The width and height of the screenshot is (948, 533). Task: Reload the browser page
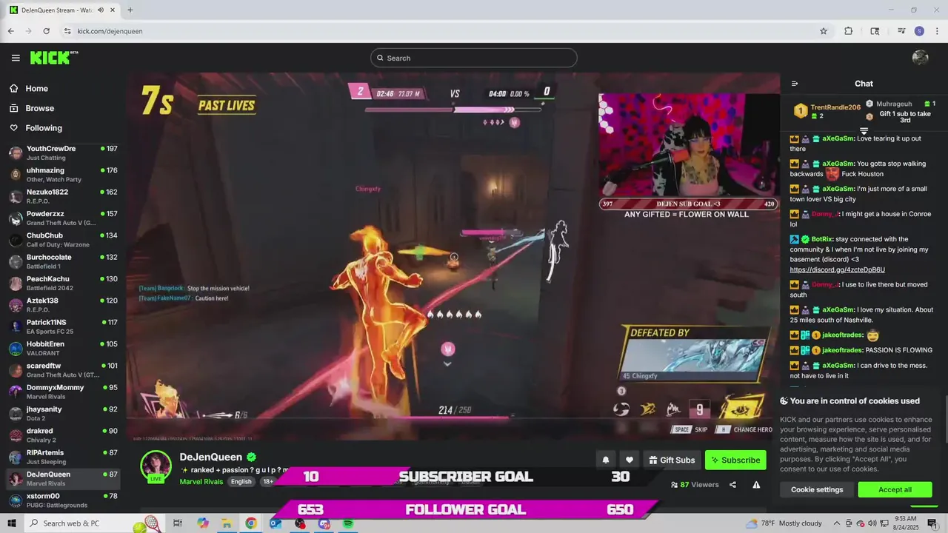[x=46, y=31]
